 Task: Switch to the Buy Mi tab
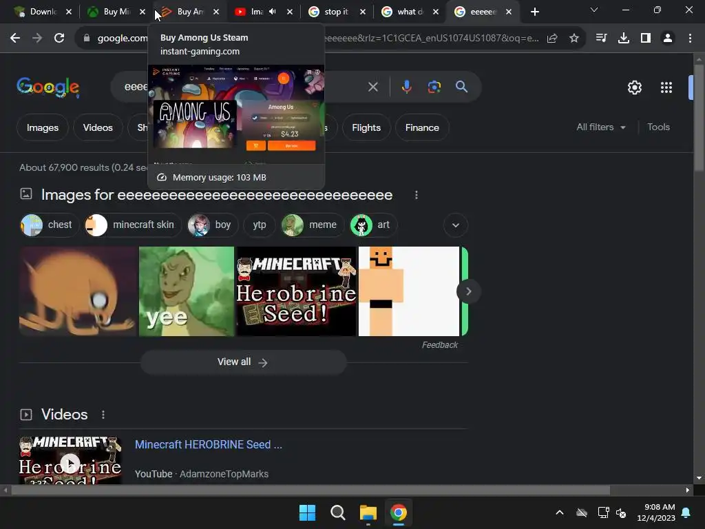(x=116, y=12)
